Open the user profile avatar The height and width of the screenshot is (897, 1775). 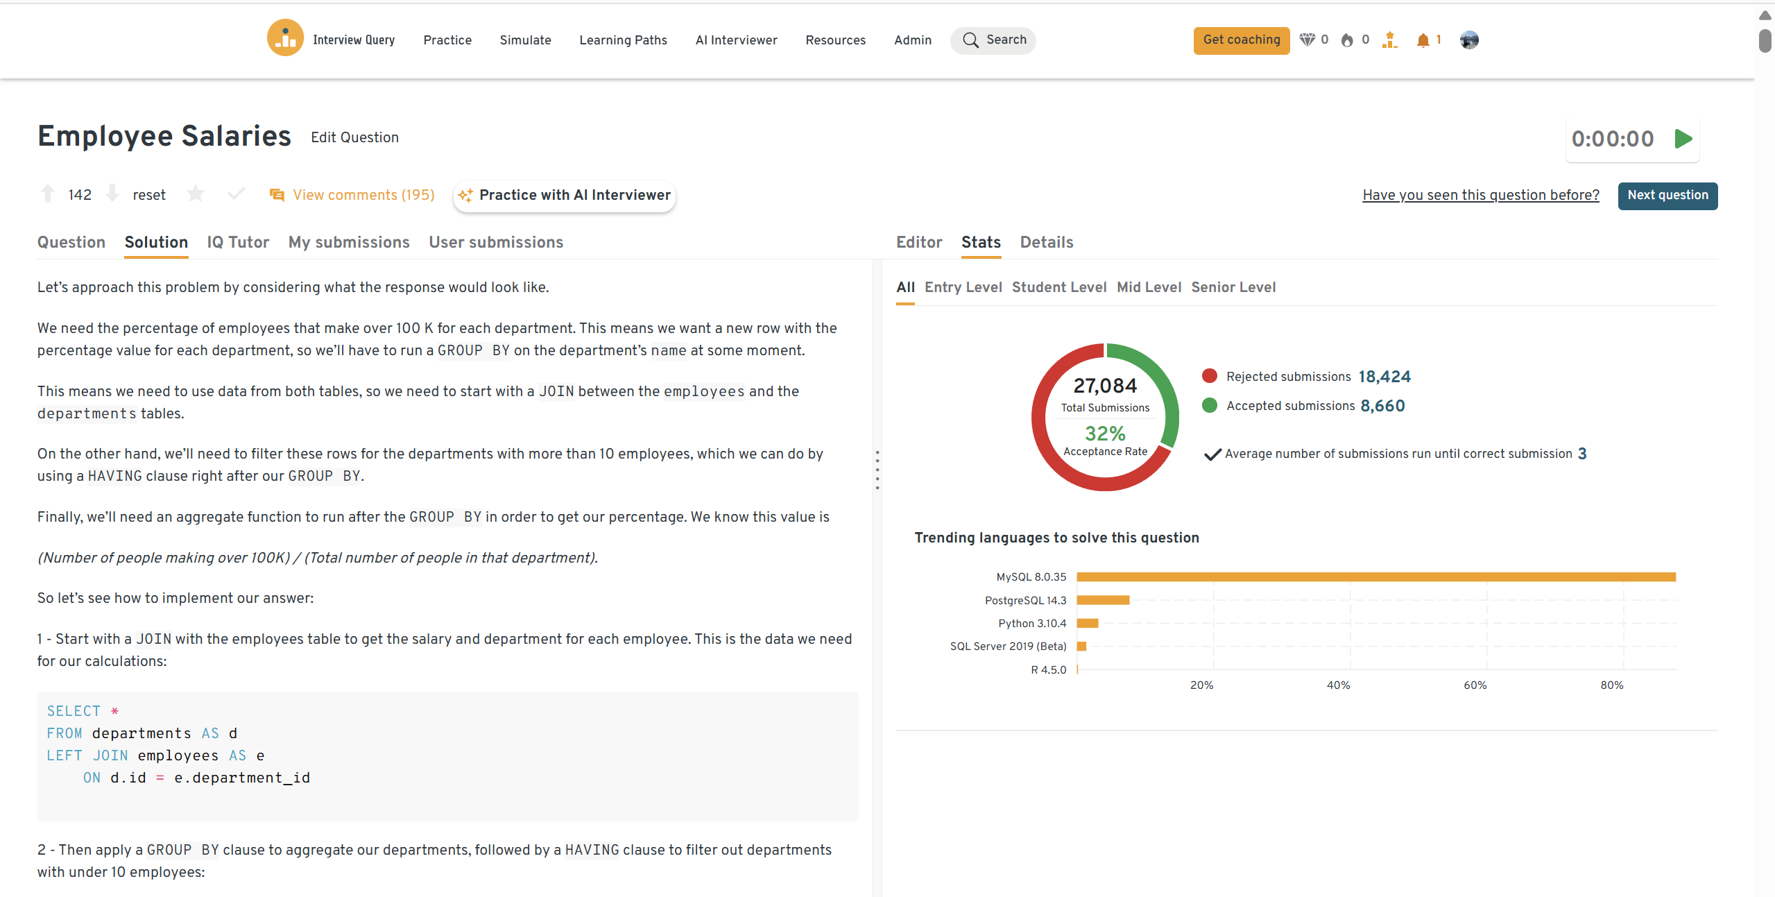coord(1468,40)
